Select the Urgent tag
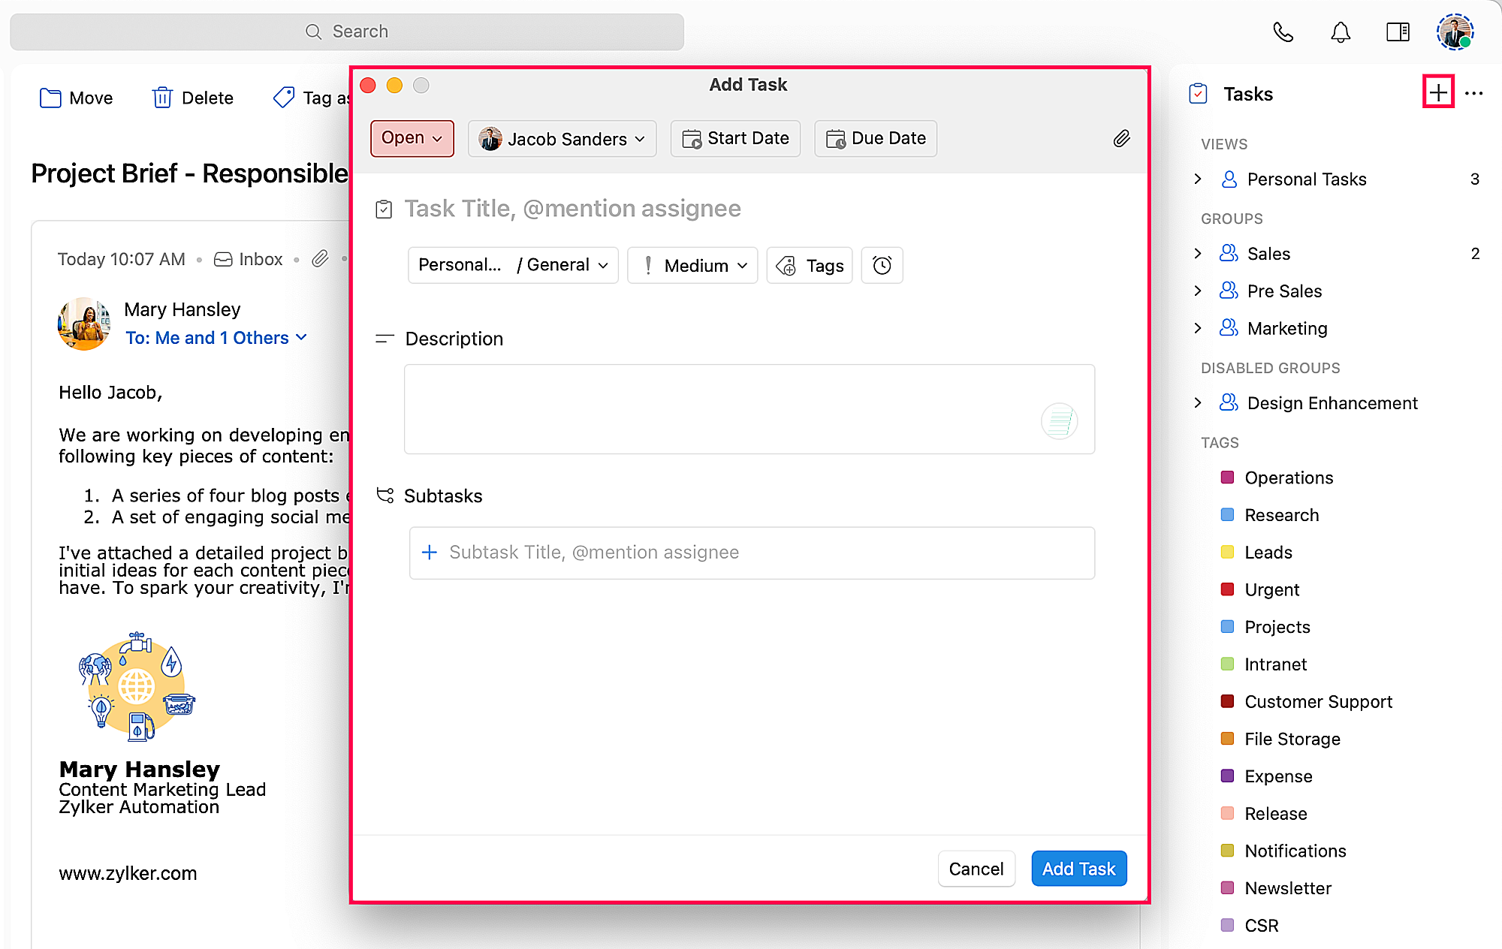The height and width of the screenshot is (949, 1502). 1271,590
